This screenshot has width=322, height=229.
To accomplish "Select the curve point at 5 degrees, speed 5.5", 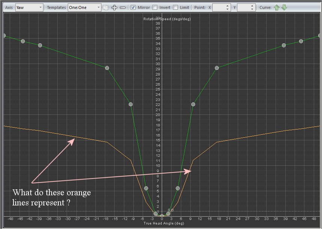I will 178,188.
